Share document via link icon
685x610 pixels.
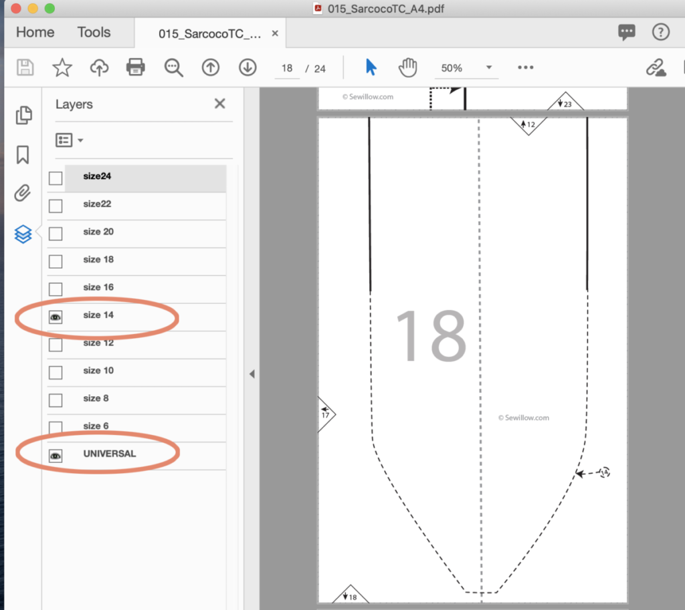click(x=656, y=67)
